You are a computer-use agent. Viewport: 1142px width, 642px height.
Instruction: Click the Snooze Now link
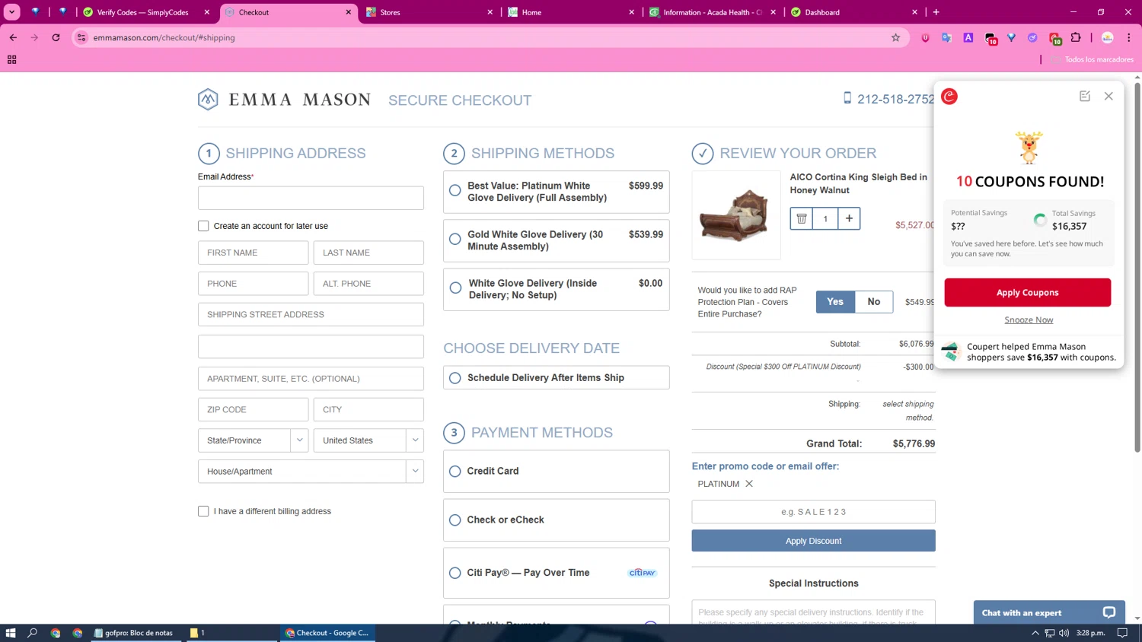[1029, 320]
